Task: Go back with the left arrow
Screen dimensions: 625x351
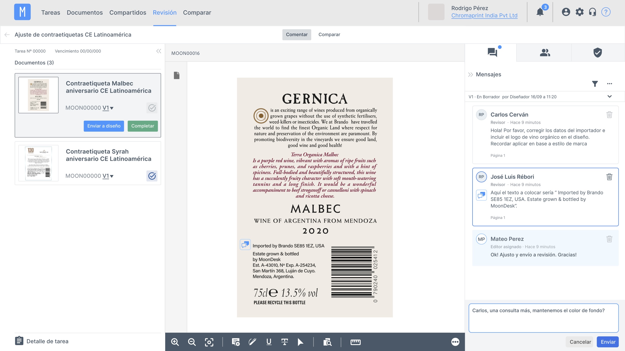Action: (7, 35)
